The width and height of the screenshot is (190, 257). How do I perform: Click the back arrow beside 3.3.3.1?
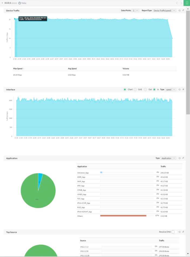(2, 3)
